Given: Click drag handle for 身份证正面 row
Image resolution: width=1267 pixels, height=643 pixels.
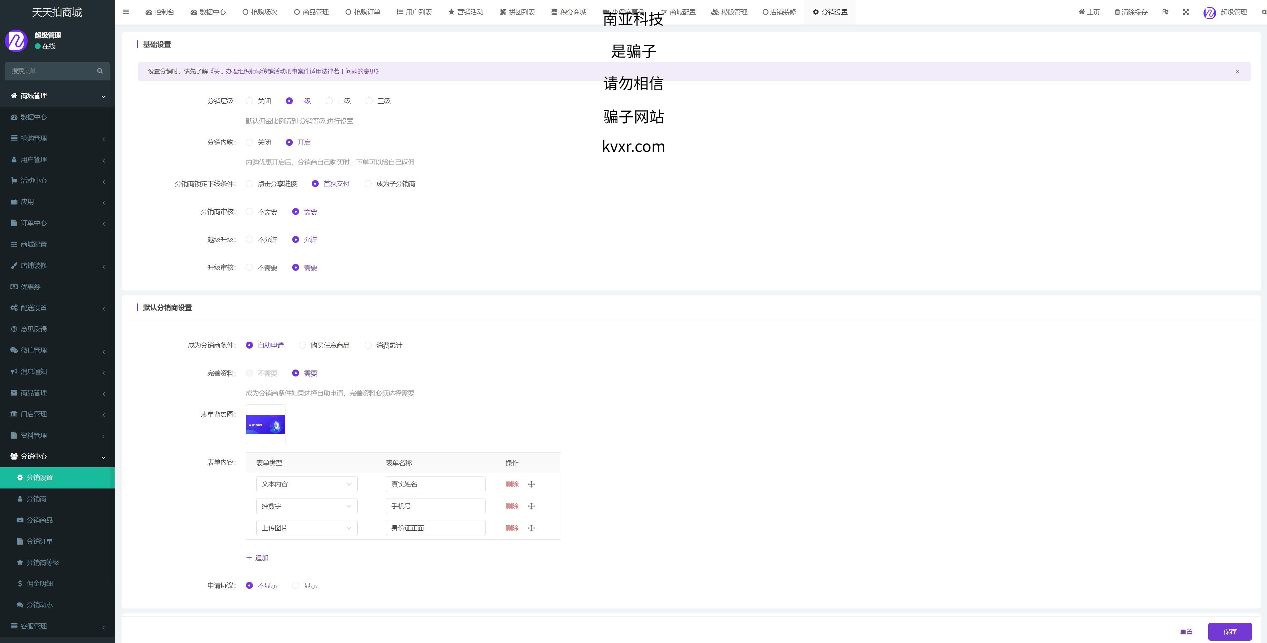Looking at the screenshot, I should [x=531, y=528].
